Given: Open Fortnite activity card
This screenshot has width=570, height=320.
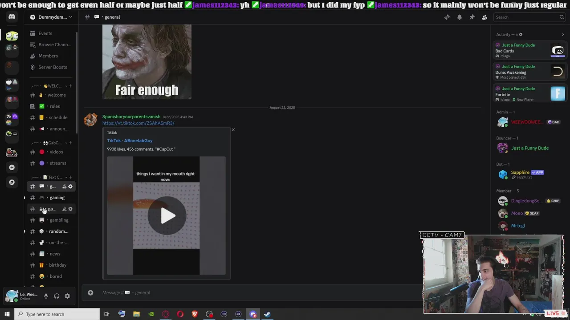Looking at the screenshot, I should (530, 94).
